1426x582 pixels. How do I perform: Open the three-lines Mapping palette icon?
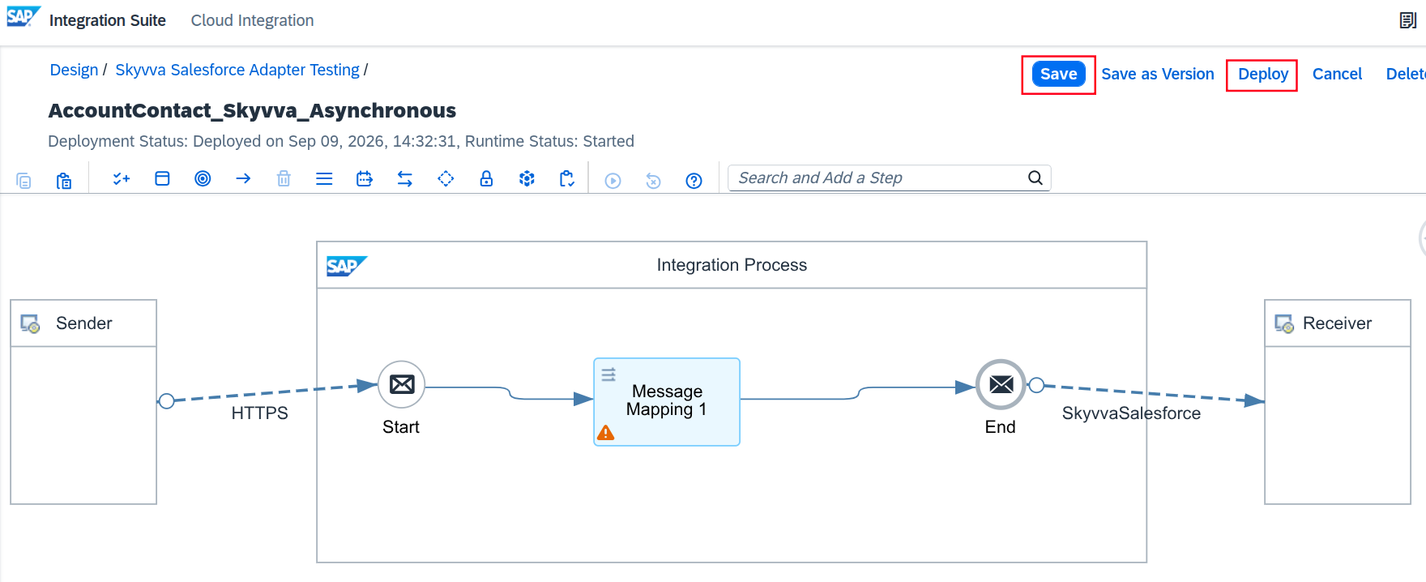point(324,178)
